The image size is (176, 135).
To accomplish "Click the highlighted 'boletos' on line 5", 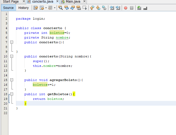I will click(x=57, y=33).
